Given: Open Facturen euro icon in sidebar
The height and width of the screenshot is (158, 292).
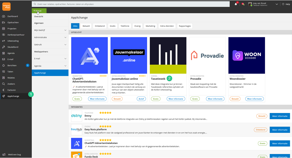Looking at the screenshot, I should [x=3, y=90].
